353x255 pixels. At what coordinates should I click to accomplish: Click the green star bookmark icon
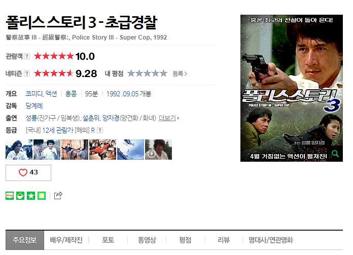[x=31, y=196]
